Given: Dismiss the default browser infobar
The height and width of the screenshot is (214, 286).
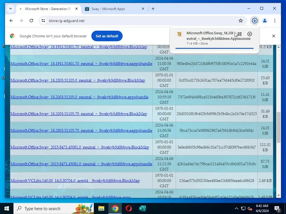Looking at the screenshot, I should click(x=274, y=36).
